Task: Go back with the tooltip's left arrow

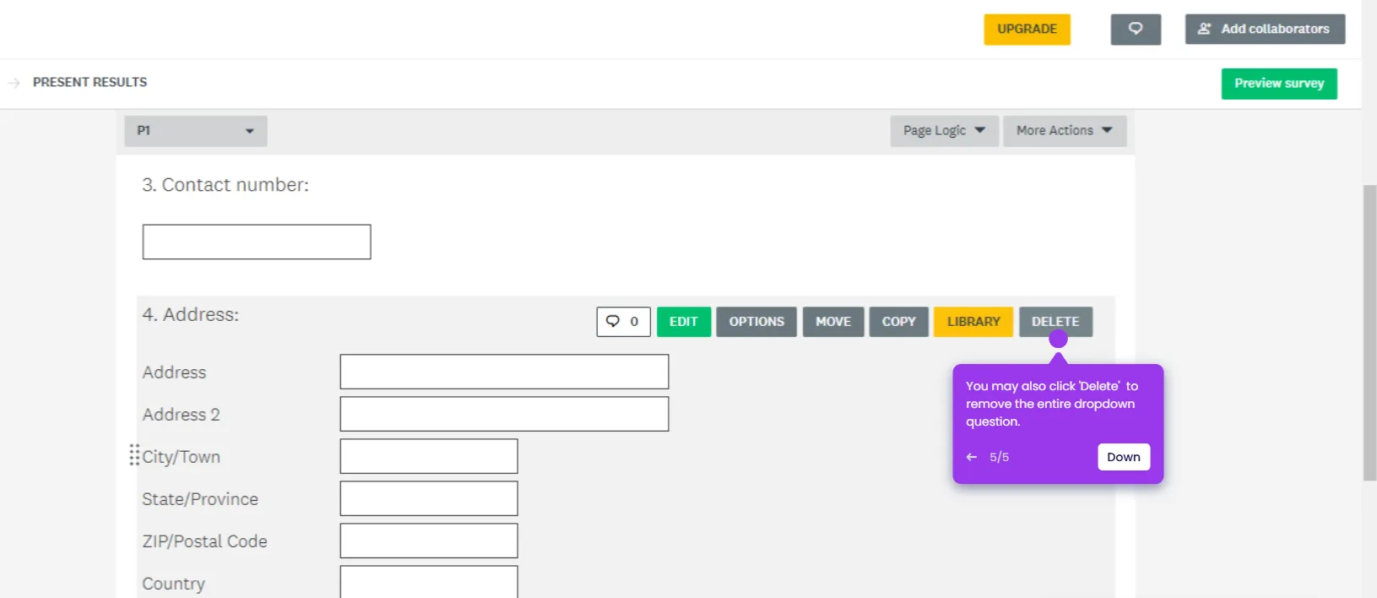Action: click(971, 457)
